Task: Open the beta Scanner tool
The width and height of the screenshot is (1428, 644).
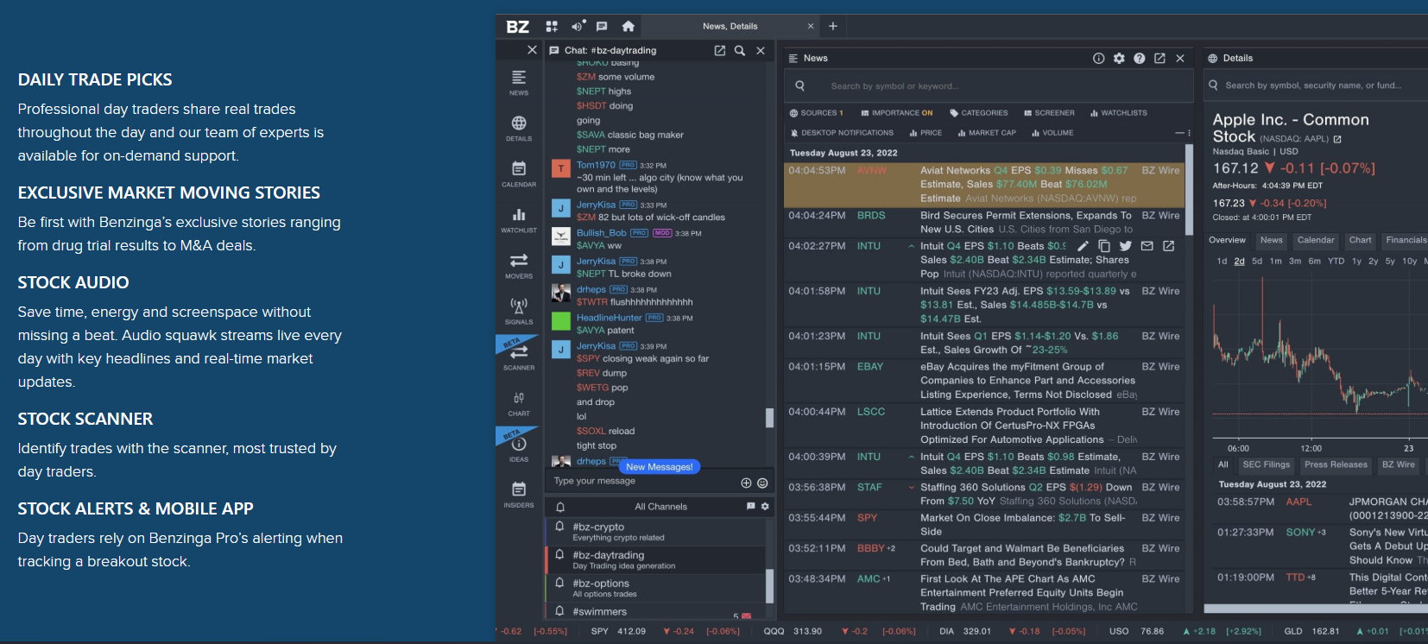Action: pyautogui.click(x=519, y=357)
